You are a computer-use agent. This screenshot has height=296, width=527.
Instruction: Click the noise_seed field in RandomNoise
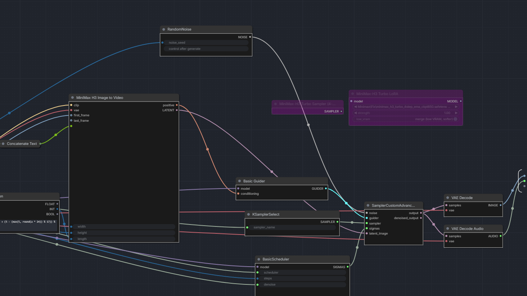[206, 43]
